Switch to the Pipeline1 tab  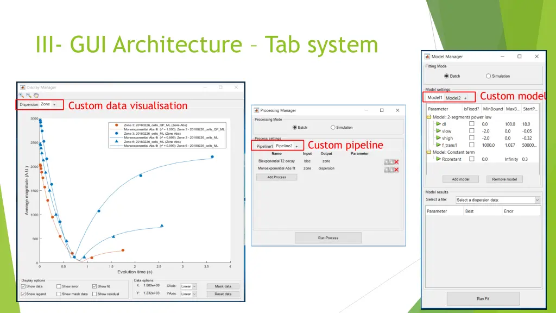pyautogui.click(x=264, y=146)
